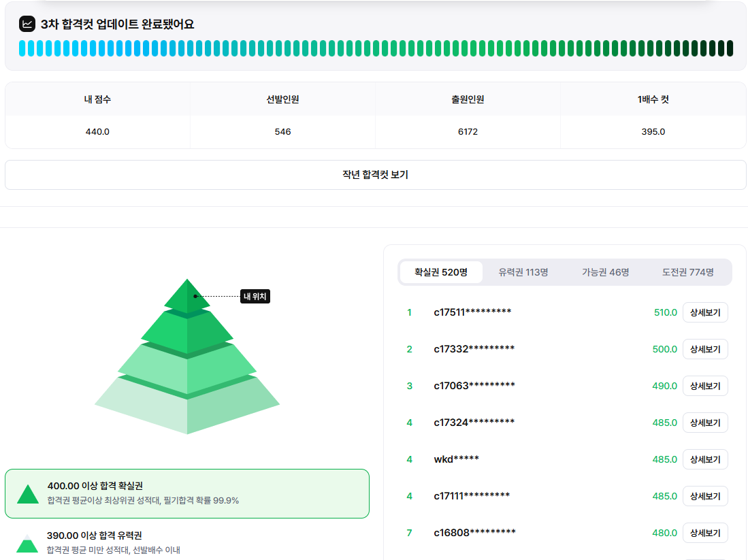748x560 pixels.
Task: Click the green triangle icon for 합격 확실권
Action: (x=28, y=494)
